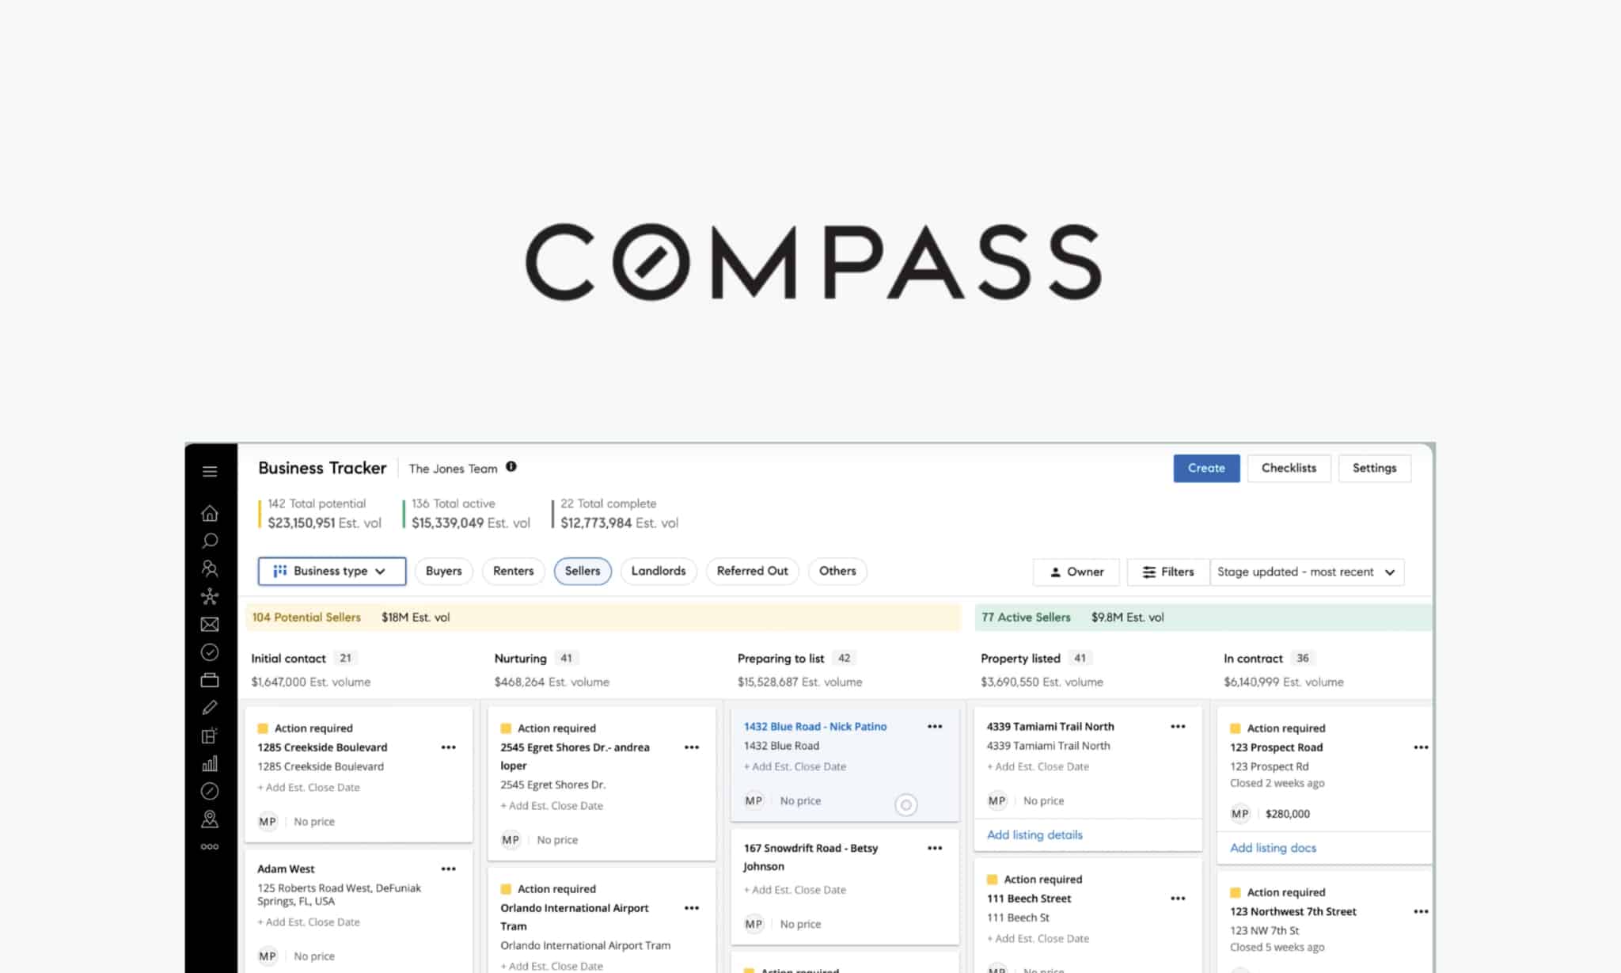Open the Checklists view
The image size is (1621, 973).
[1289, 468]
